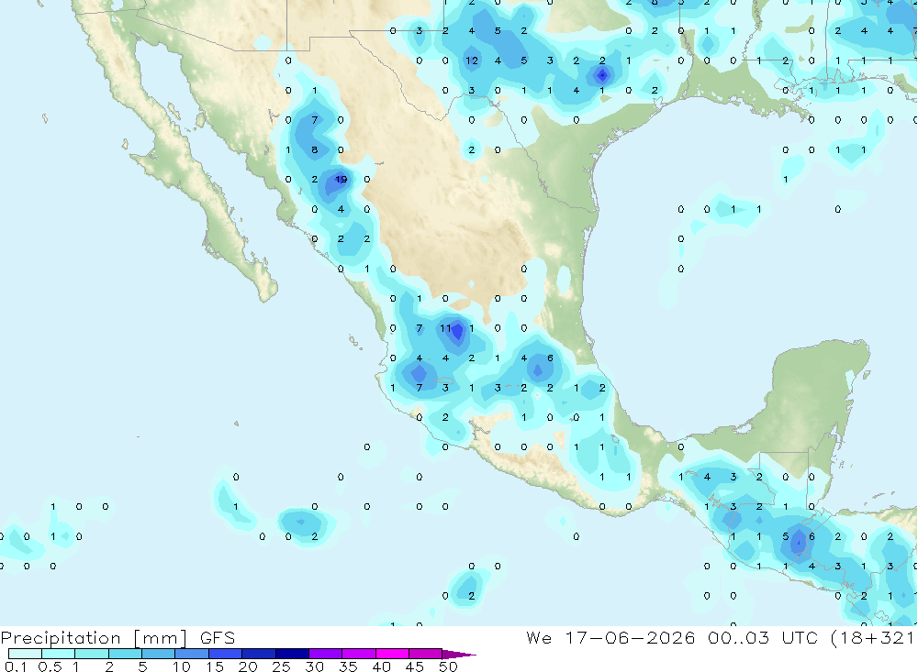Select the 'UTC' label
The width and height of the screenshot is (918, 672).
[x=800, y=637]
